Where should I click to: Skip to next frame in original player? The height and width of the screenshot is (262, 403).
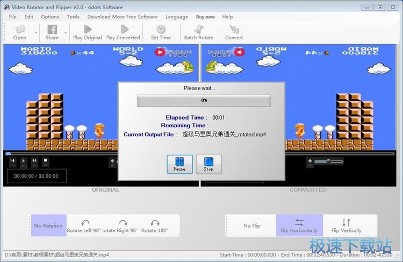[34, 161]
